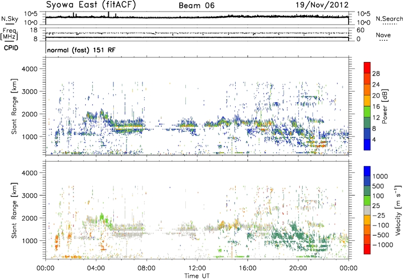Click the power colorbar blue bottom segment

367,145
